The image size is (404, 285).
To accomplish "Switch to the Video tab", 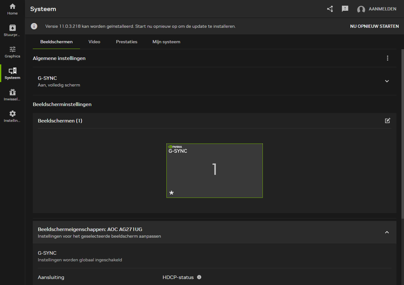I will pos(94,42).
